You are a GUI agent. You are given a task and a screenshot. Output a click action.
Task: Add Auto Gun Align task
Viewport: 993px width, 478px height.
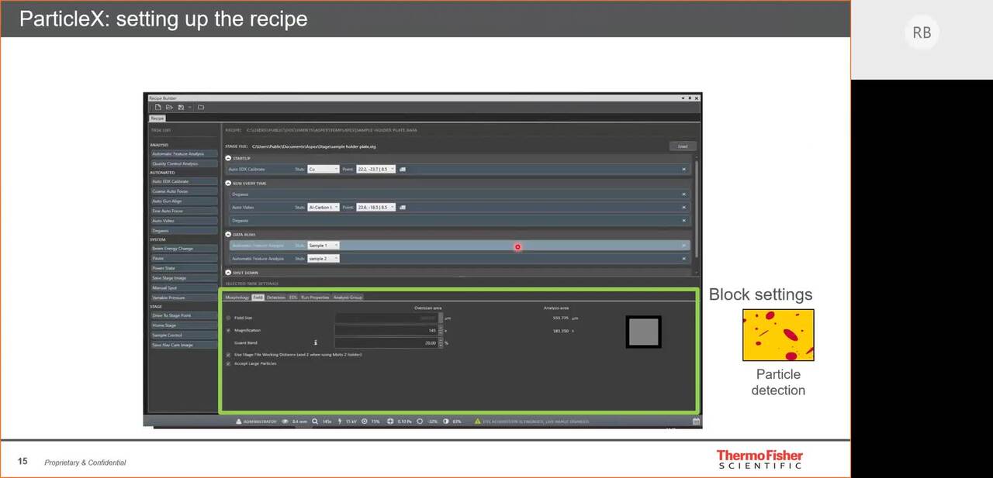coord(184,201)
